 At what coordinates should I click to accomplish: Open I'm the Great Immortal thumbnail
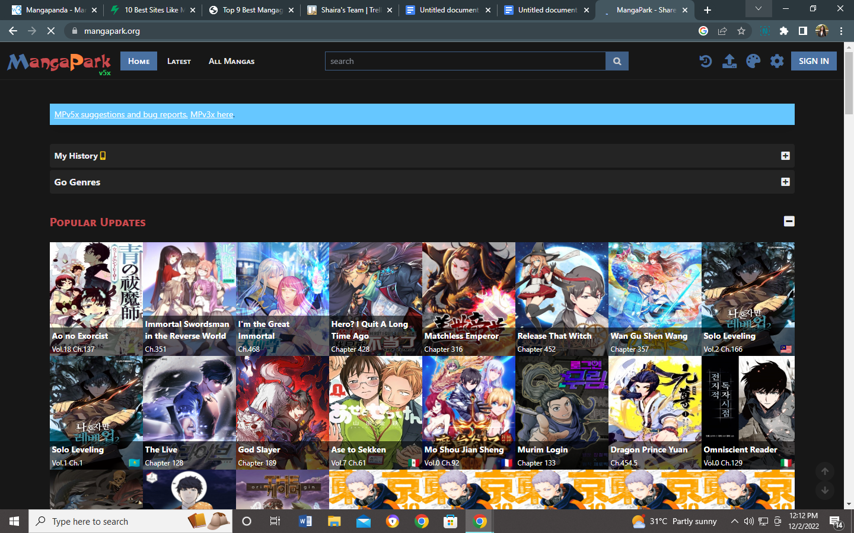tap(282, 299)
